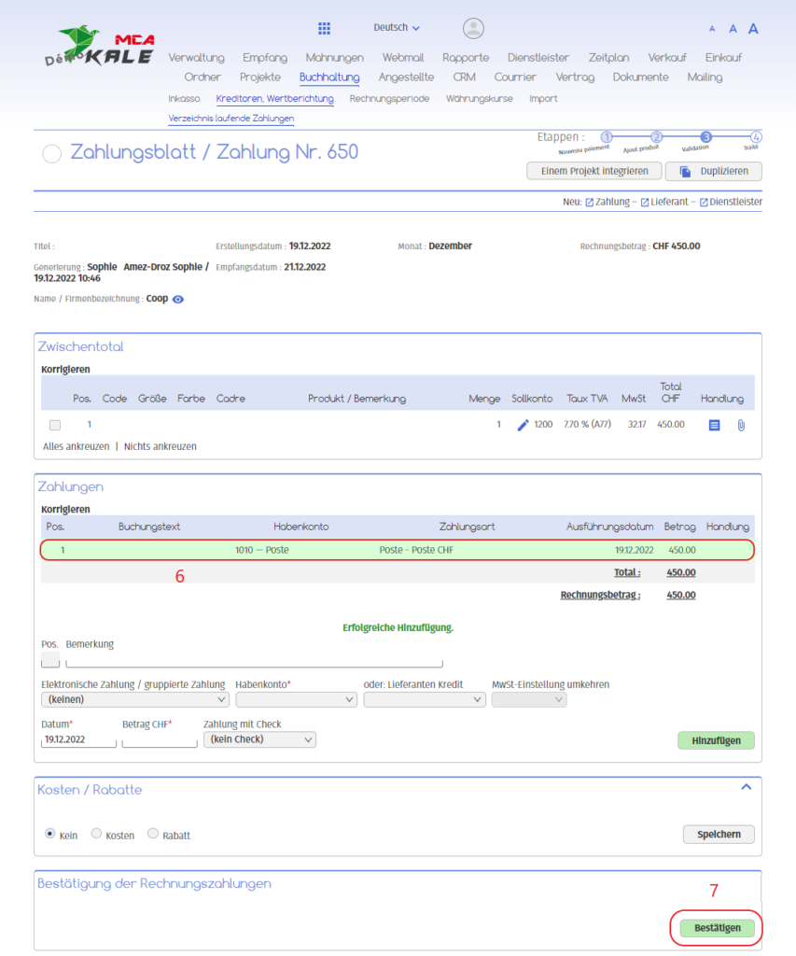The image size is (796, 956).
Task: Open the Habenkonto dropdown
Action: coord(294,699)
